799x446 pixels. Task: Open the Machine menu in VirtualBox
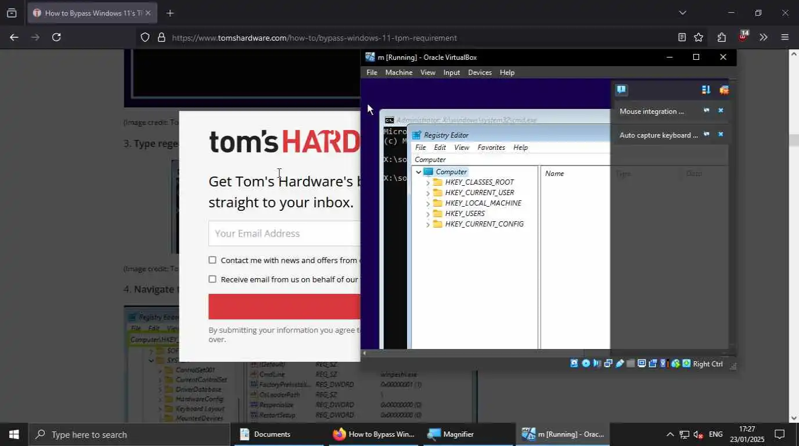click(398, 73)
